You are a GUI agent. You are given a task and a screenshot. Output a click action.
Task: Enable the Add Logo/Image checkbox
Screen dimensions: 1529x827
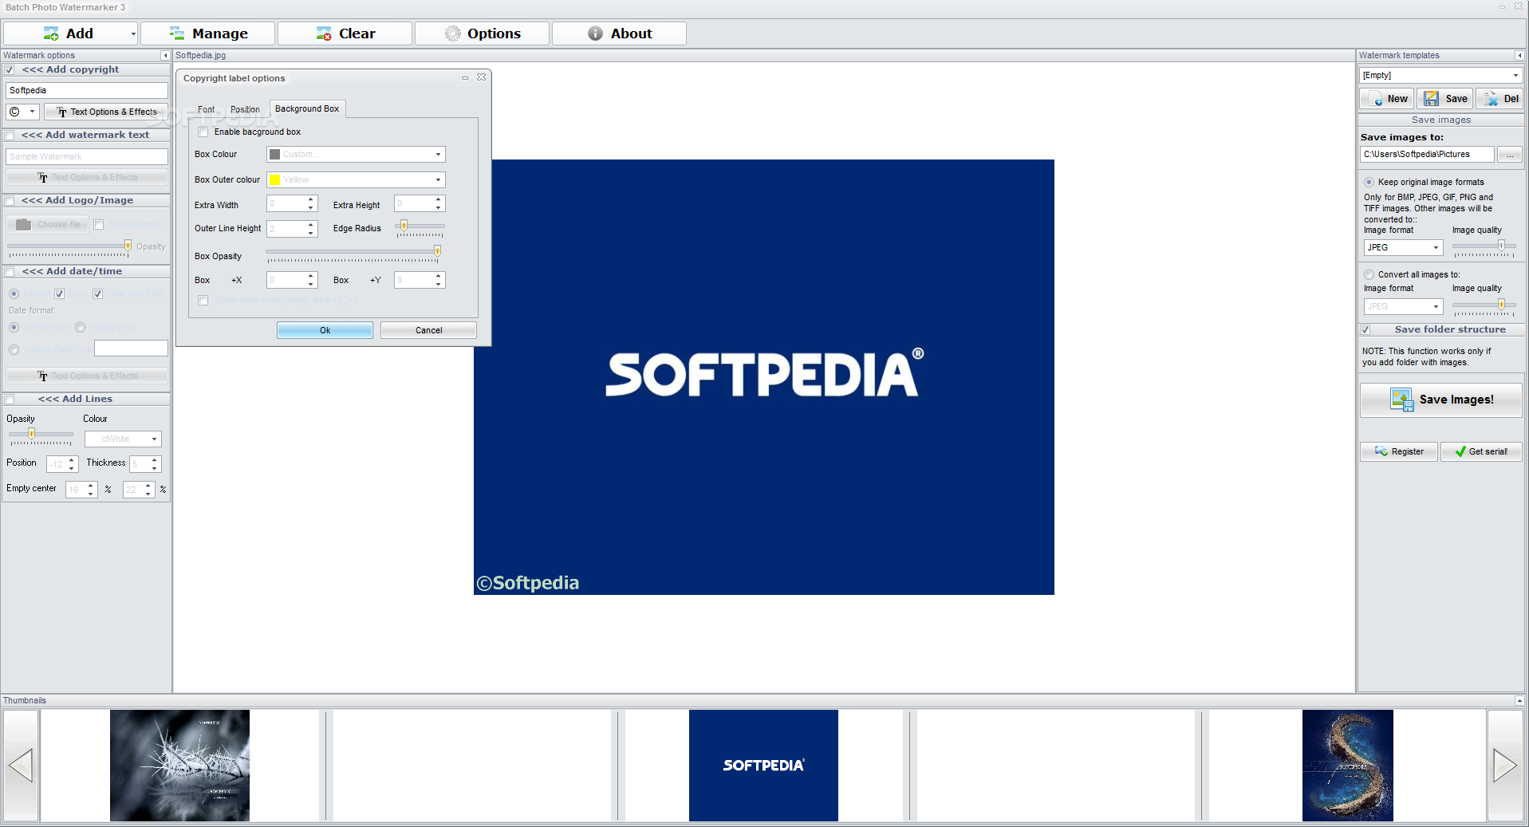[x=10, y=201]
